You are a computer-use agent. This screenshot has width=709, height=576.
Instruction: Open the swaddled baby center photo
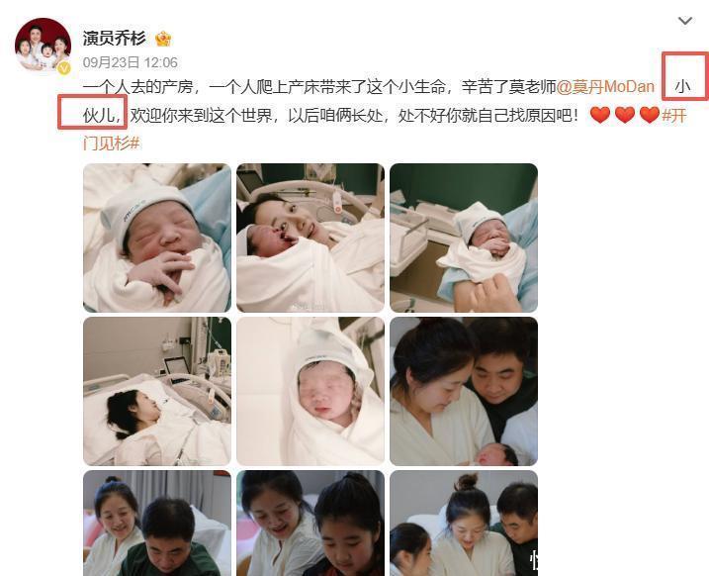point(310,391)
